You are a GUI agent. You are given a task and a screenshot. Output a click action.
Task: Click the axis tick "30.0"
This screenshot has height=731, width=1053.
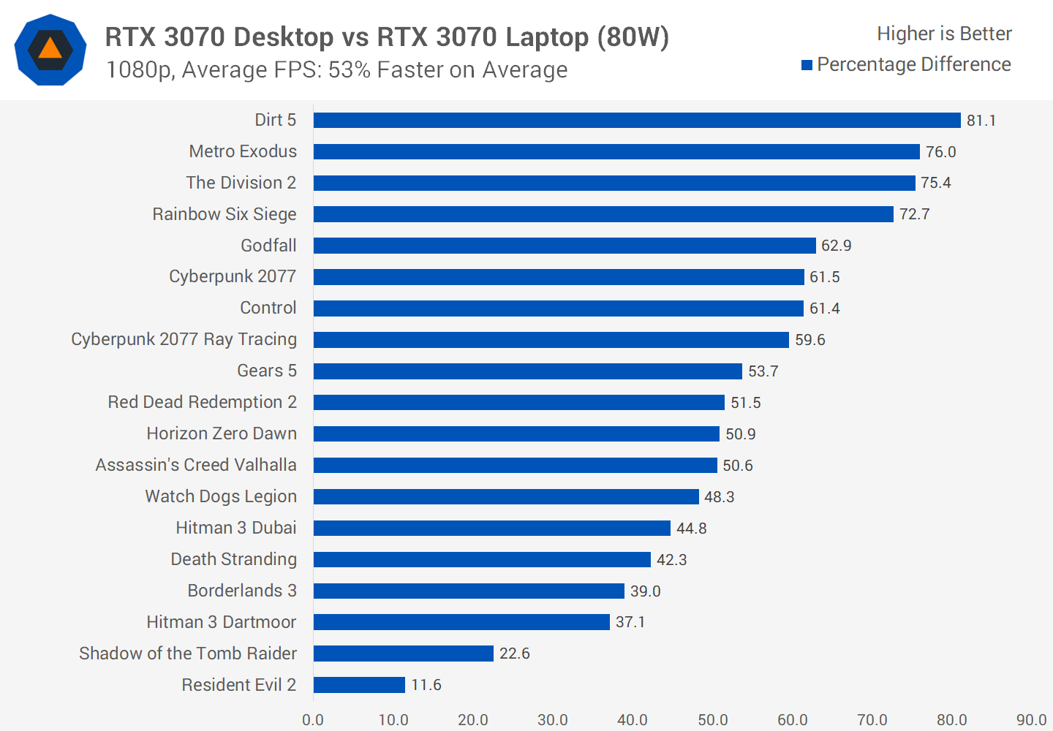(552, 720)
